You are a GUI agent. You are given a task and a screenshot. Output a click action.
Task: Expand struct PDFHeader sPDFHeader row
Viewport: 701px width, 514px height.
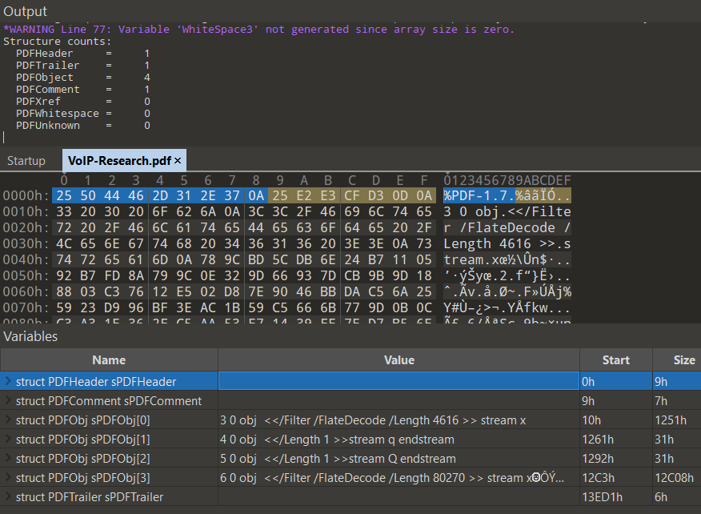(7, 381)
